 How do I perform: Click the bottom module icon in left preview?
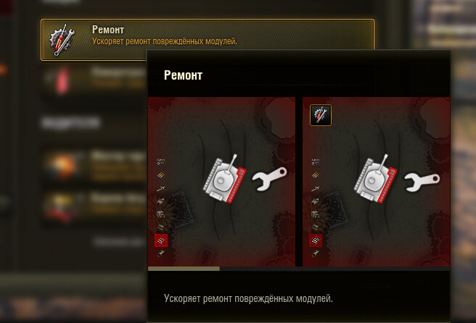pos(161,253)
